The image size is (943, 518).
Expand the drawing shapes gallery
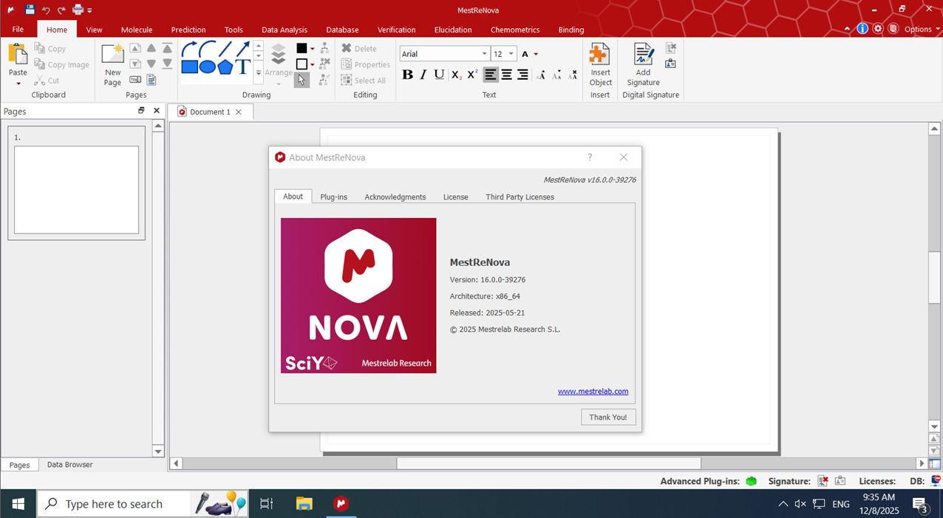tap(259, 73)
